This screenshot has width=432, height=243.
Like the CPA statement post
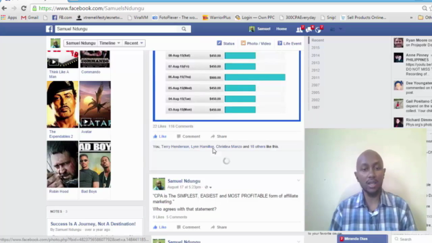pyautogui.click(x=160, y=227)
